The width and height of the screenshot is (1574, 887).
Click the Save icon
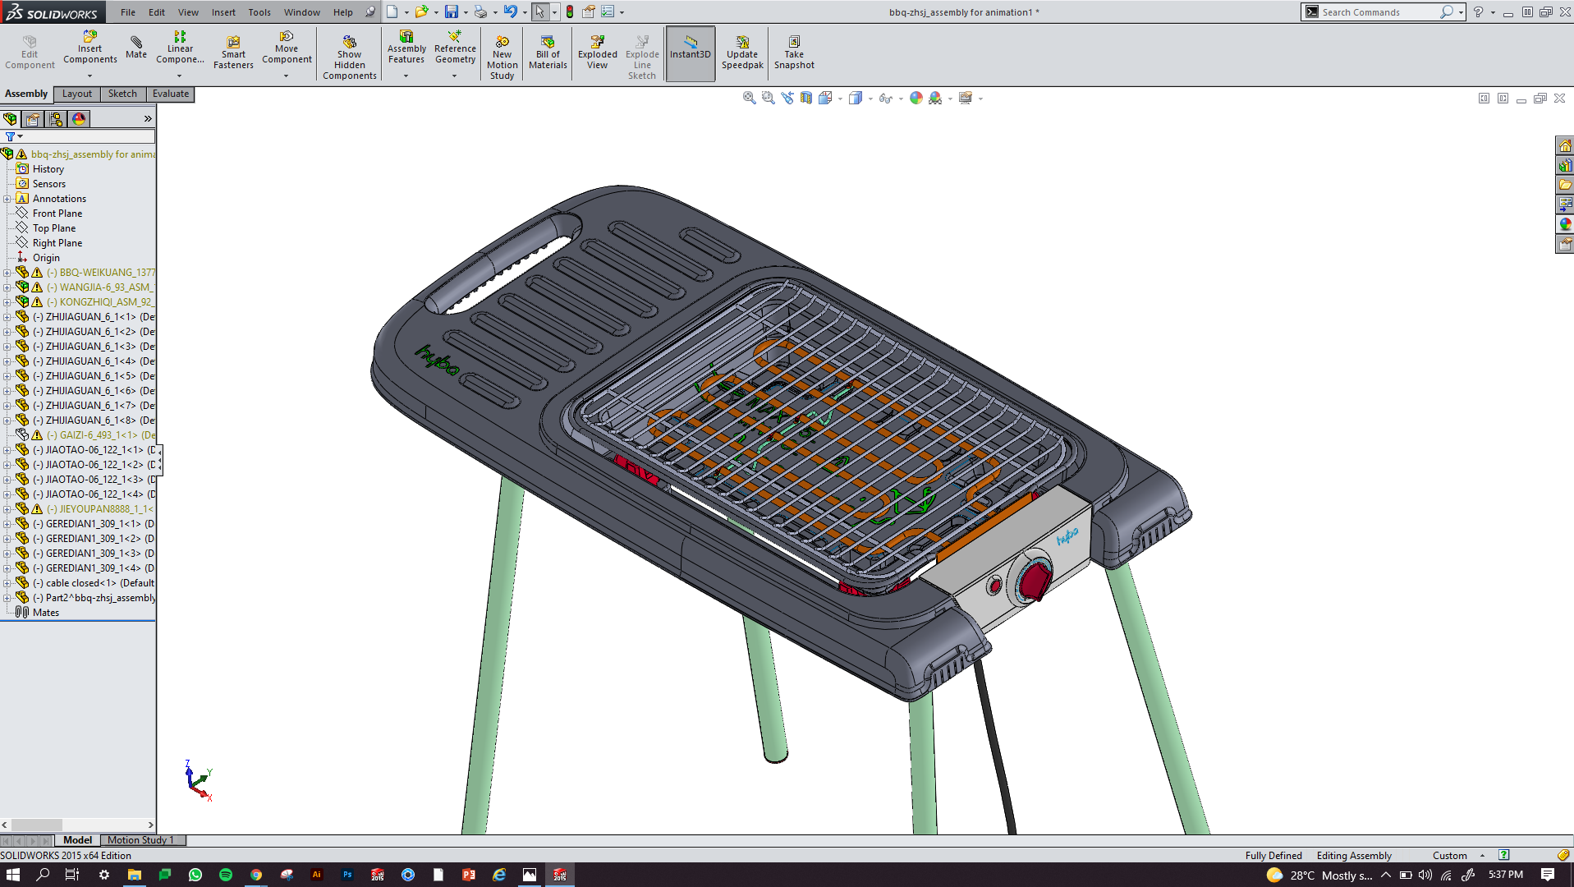click(452, 12)
